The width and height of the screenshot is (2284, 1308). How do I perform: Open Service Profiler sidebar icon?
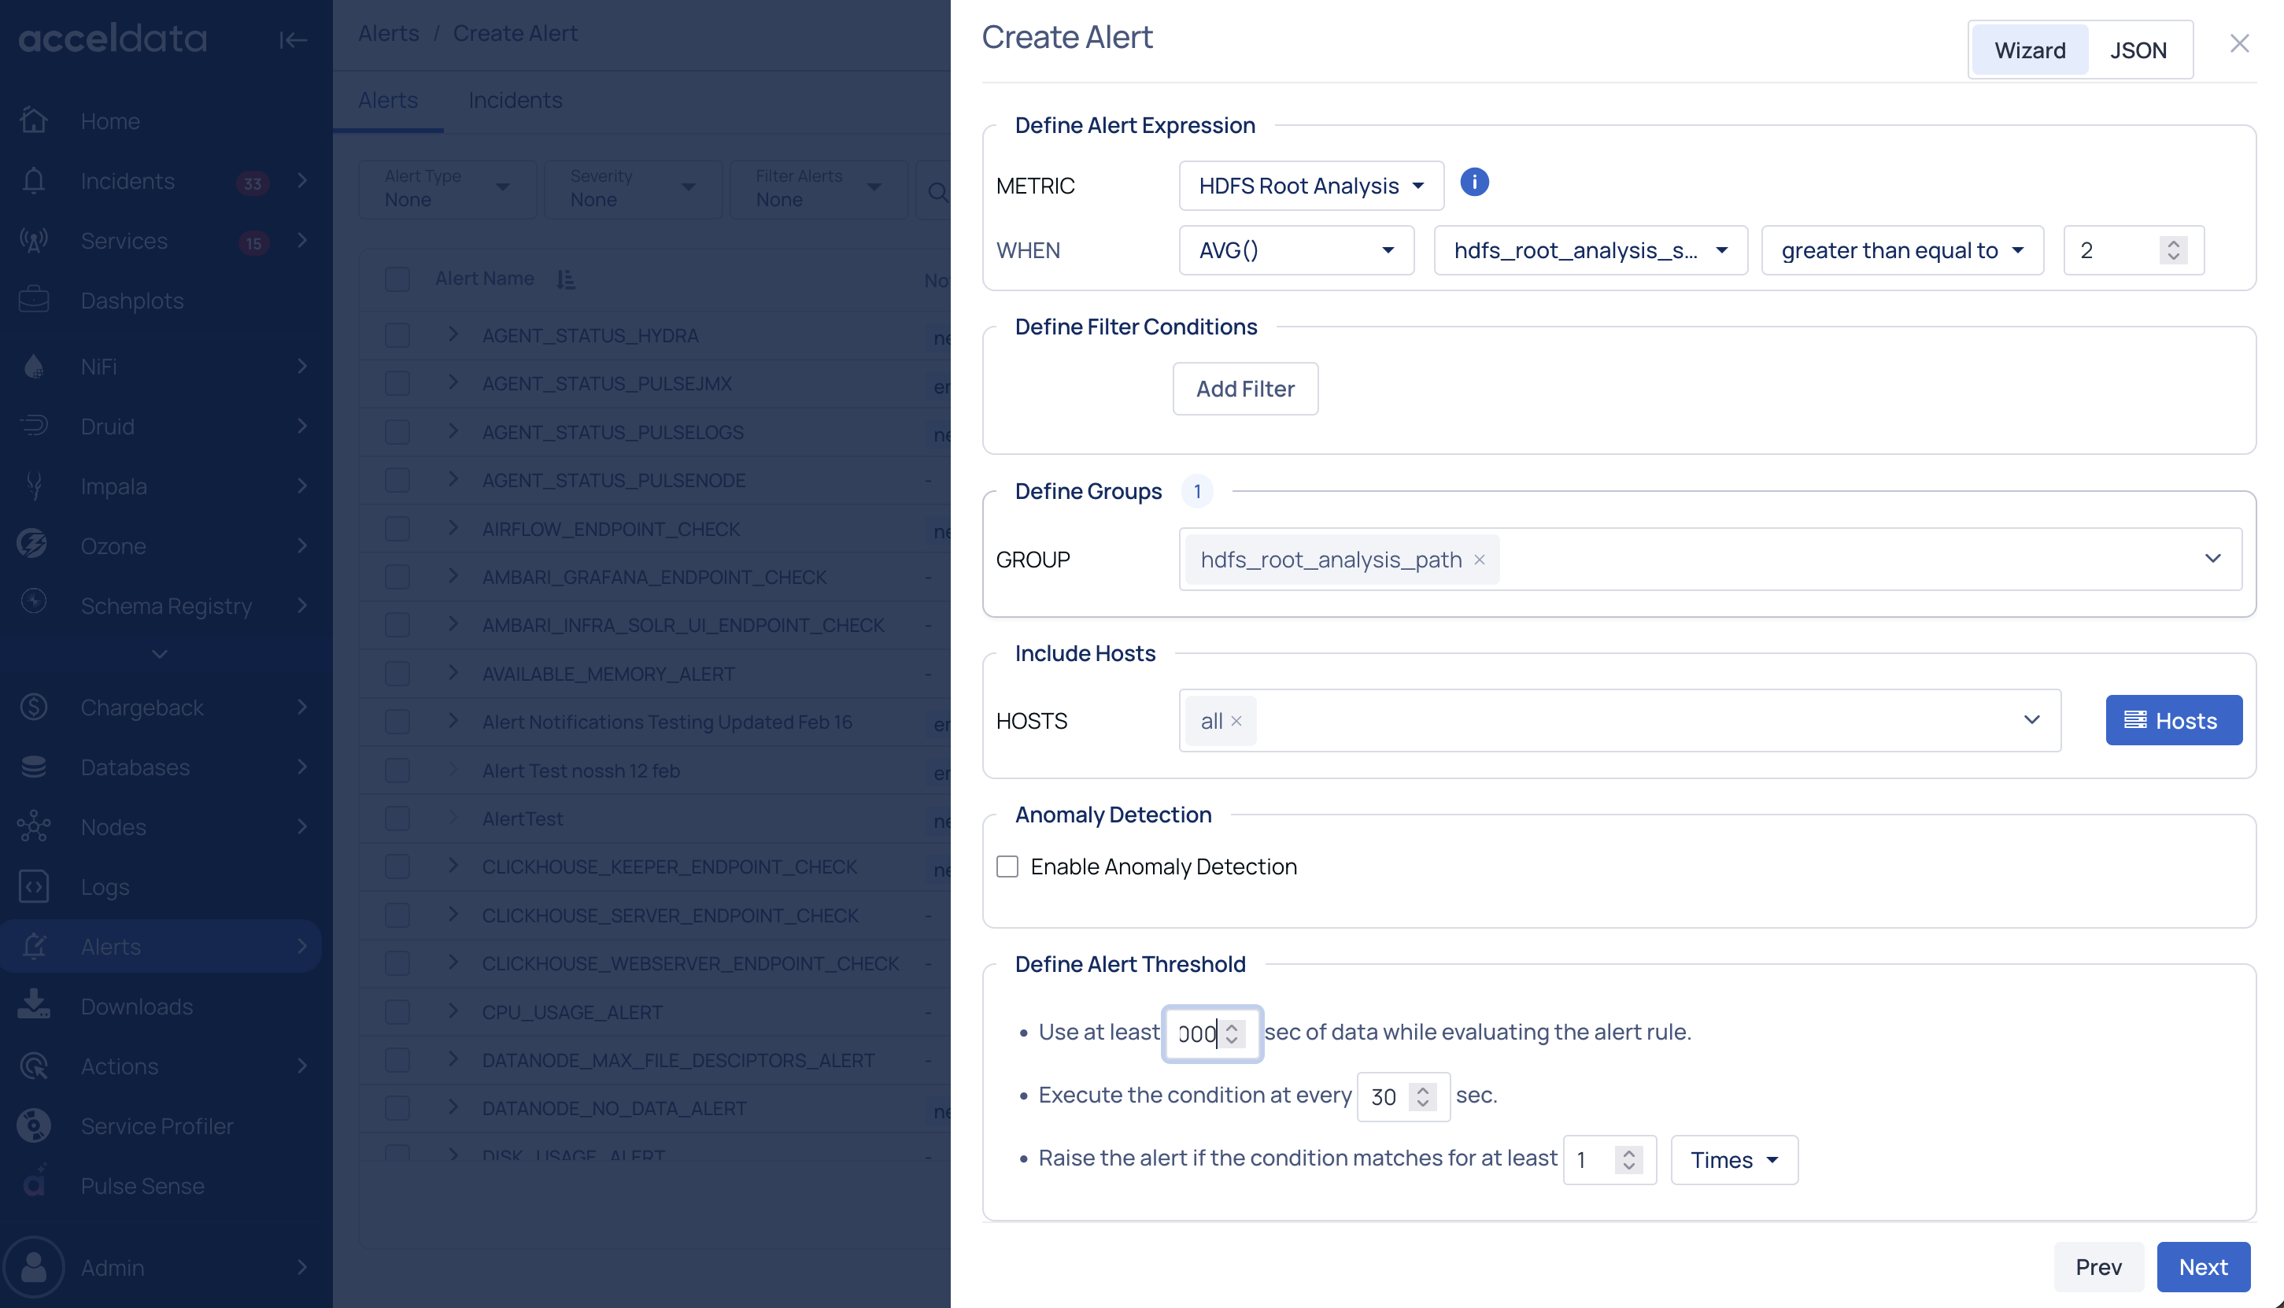click(x=34, y=1125)
